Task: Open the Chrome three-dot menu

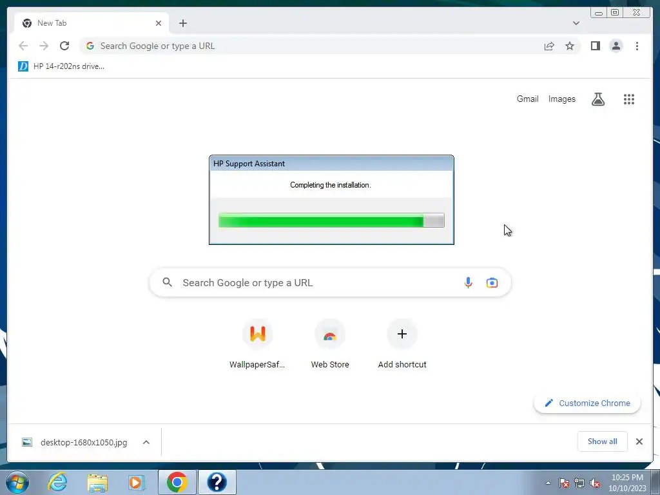Action: pos(637,46)
